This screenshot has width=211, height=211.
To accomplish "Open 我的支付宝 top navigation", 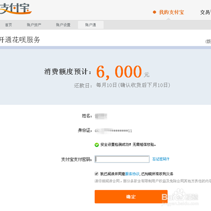I will click(x=171, y=12).
